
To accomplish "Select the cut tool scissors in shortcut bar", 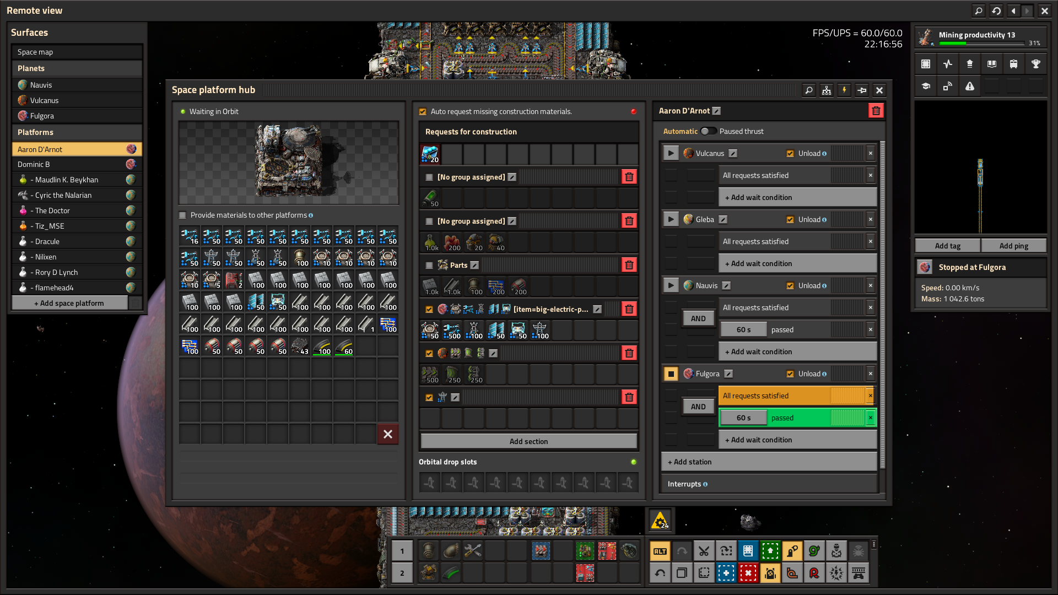I will [x=704, y=551].
